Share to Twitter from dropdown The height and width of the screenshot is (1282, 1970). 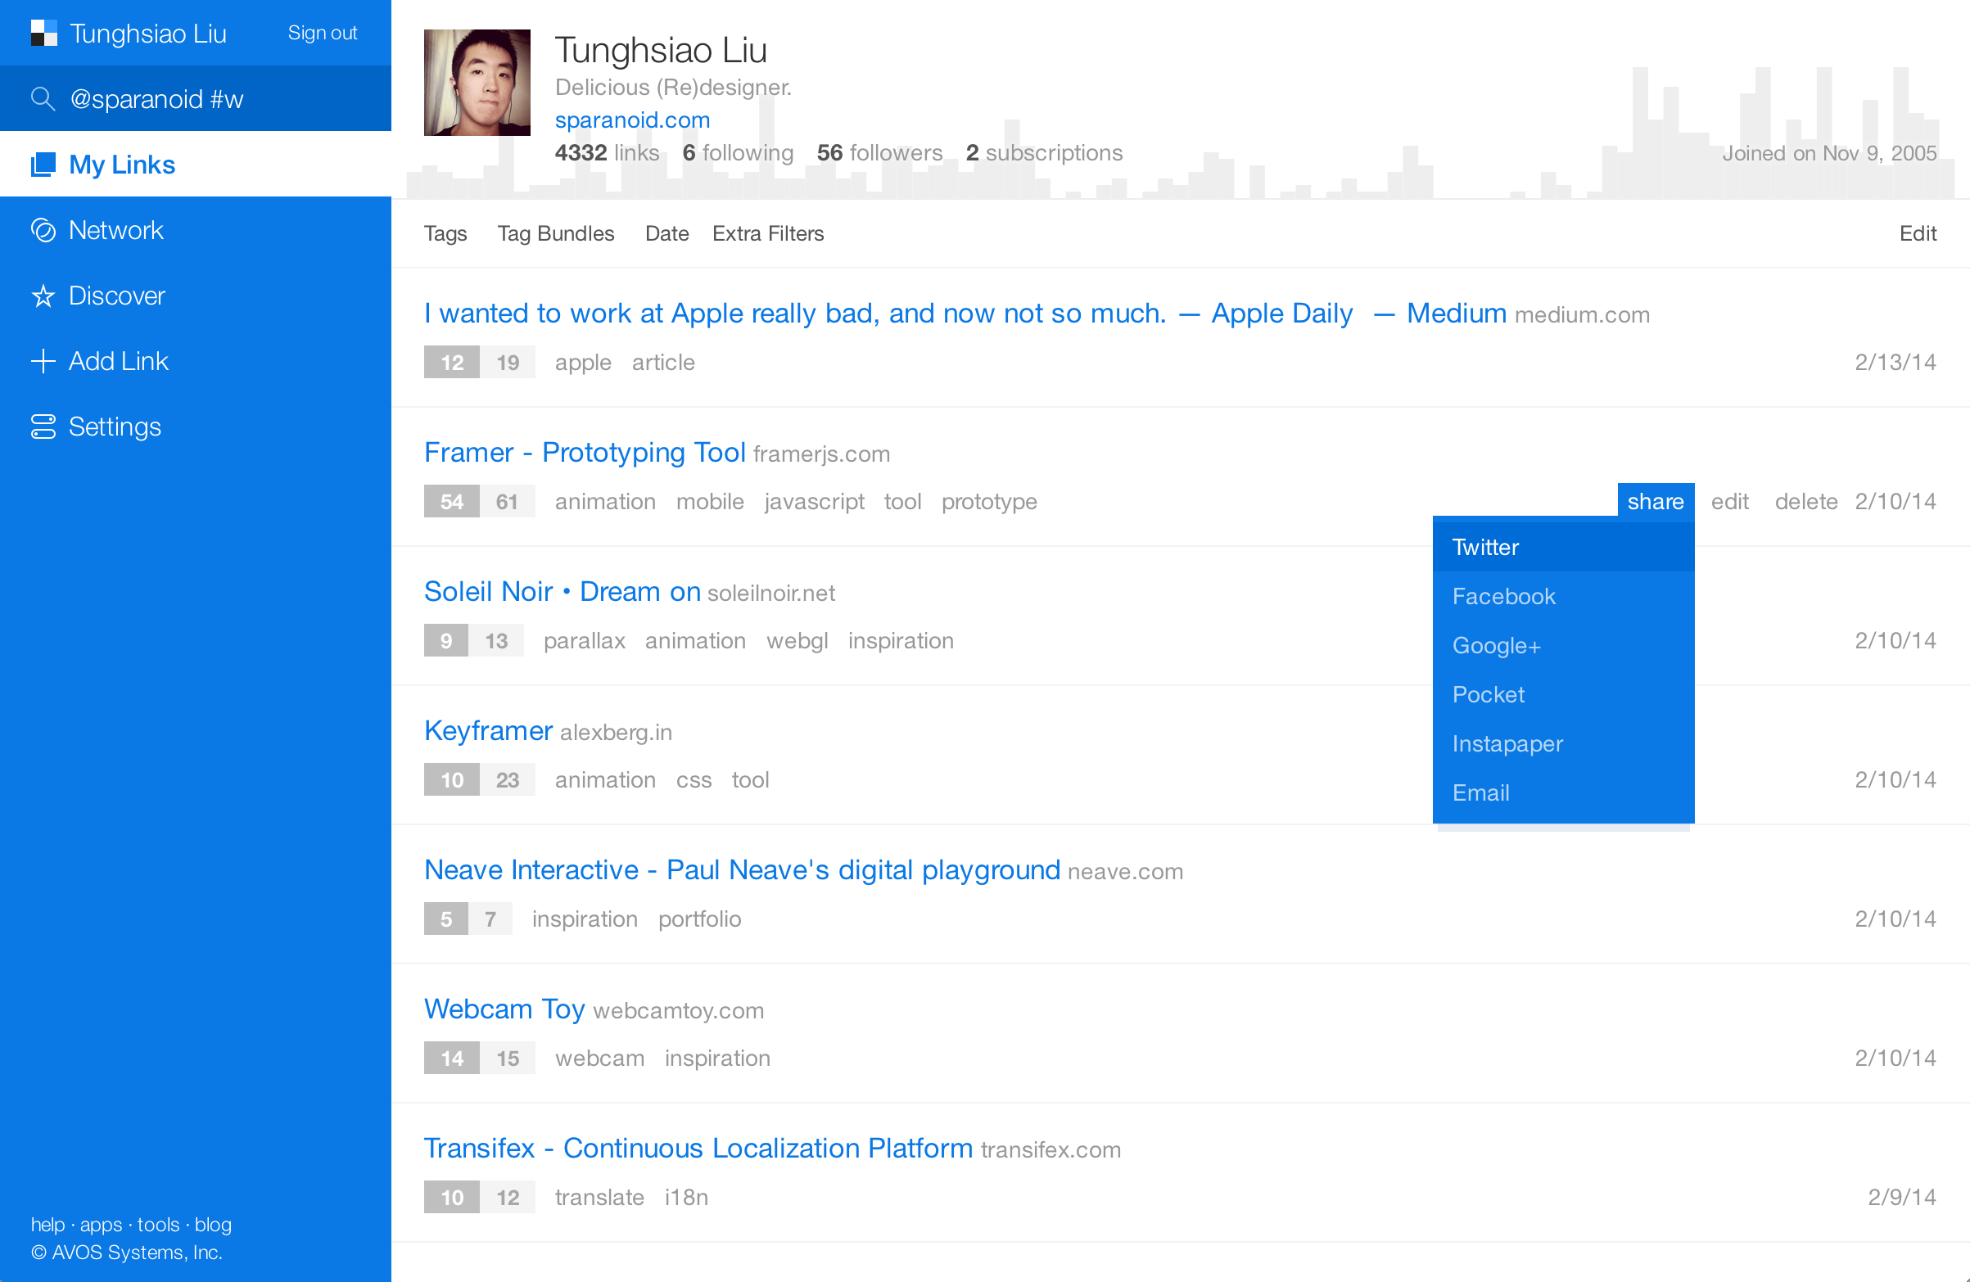(x=1563, y=547)
